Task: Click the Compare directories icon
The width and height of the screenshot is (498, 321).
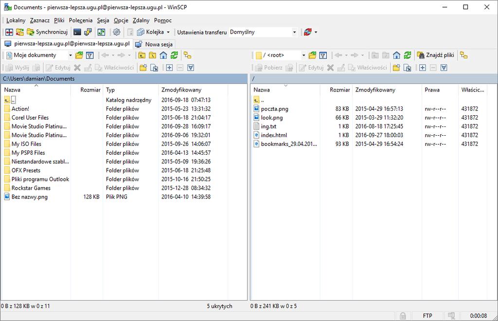Action: tap(9, 32)
